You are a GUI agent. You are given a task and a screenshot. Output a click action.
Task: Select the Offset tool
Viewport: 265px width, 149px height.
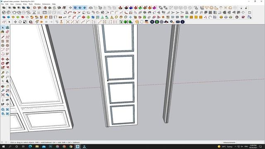coord(7,67)
